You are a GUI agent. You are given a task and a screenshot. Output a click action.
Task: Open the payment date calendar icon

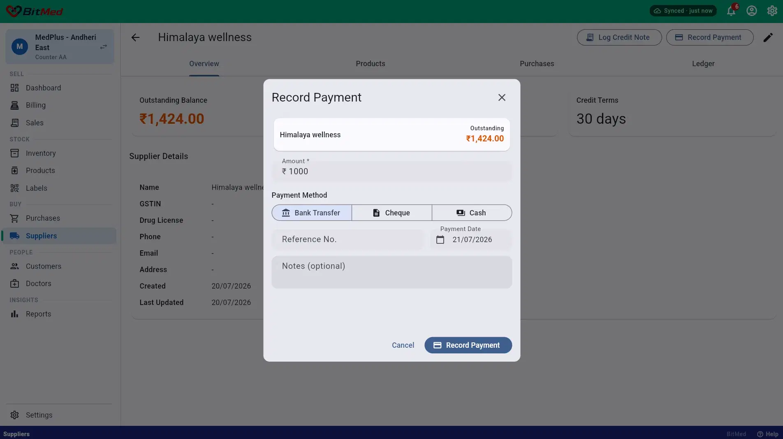pyautogui.click(x=440, y=240)
